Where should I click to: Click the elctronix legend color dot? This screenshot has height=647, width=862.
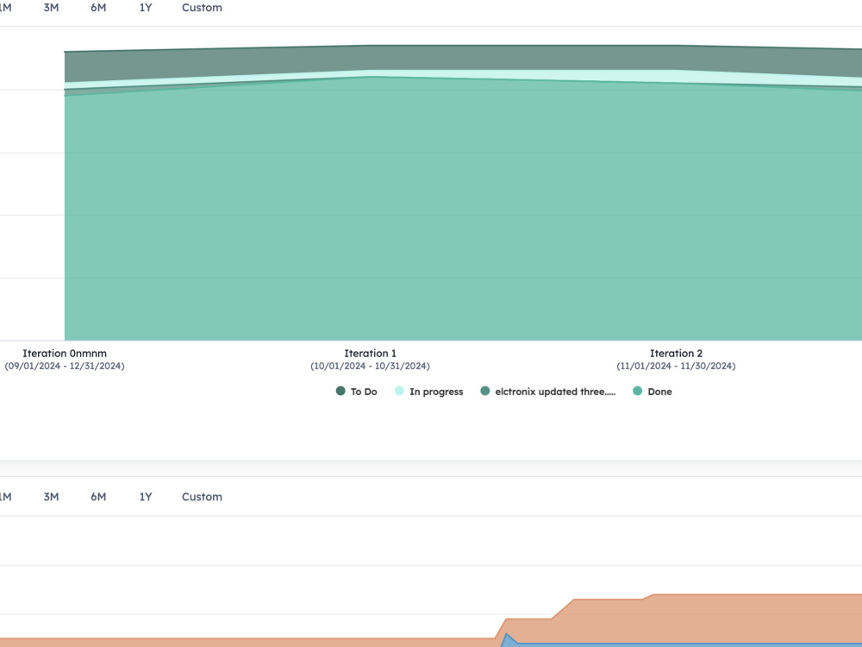click(x=484, y=391)
